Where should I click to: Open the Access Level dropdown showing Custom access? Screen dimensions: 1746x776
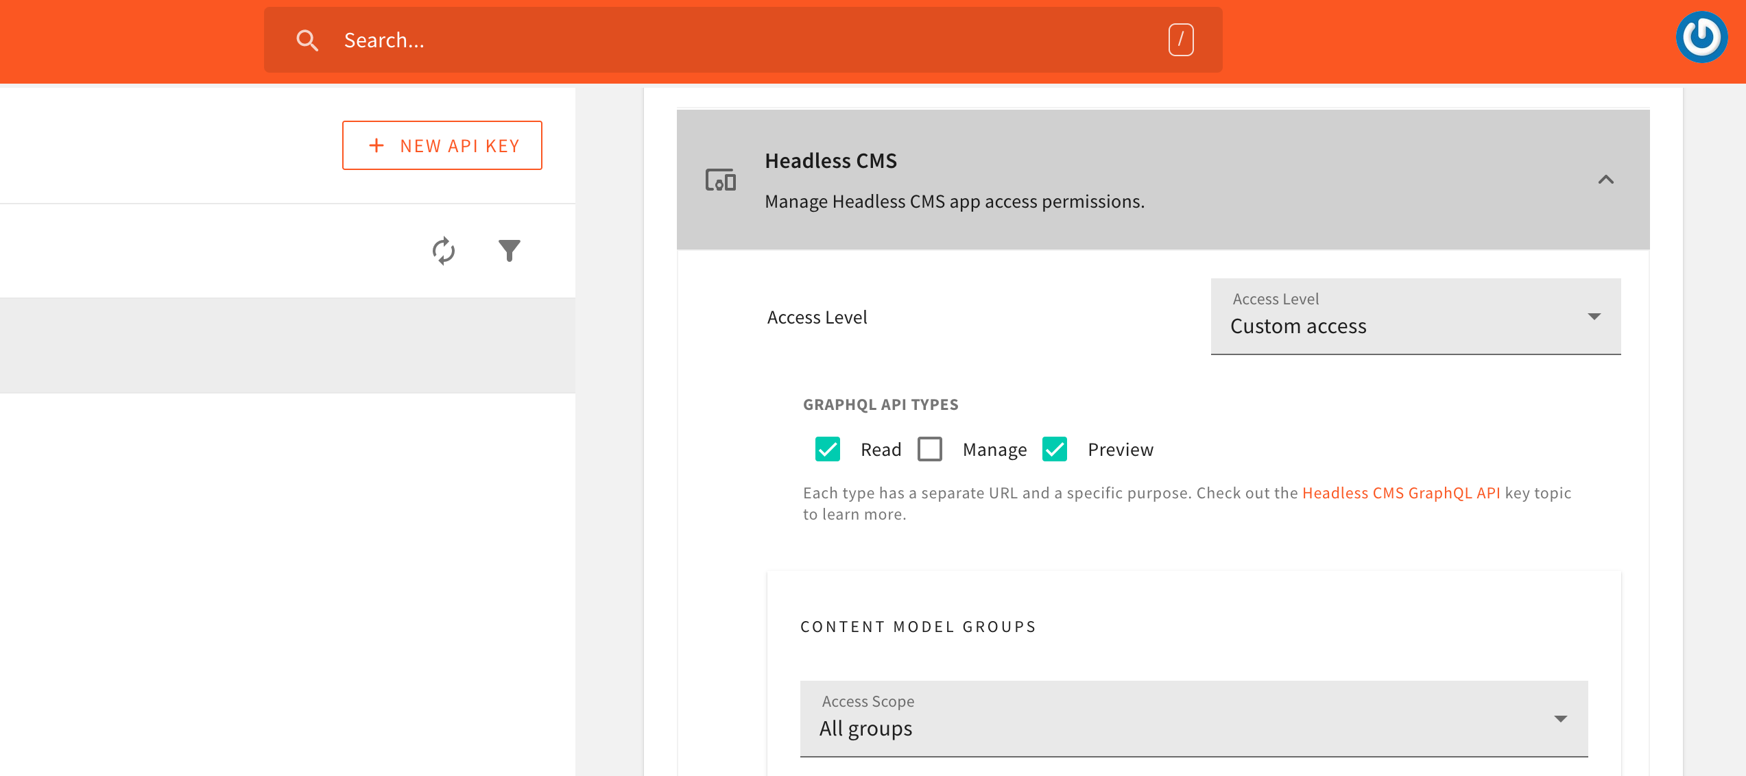(x=1415, y=317)
